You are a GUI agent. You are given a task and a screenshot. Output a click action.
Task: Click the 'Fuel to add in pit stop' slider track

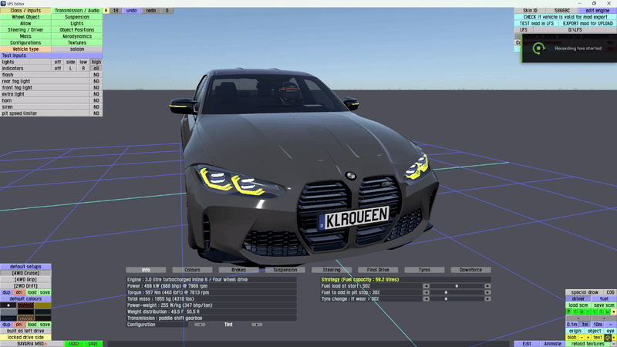[x=457, y=292]
